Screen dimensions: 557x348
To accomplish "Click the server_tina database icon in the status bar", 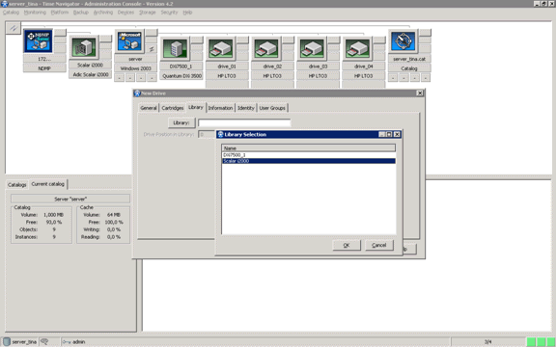I will tap(7, 341).
